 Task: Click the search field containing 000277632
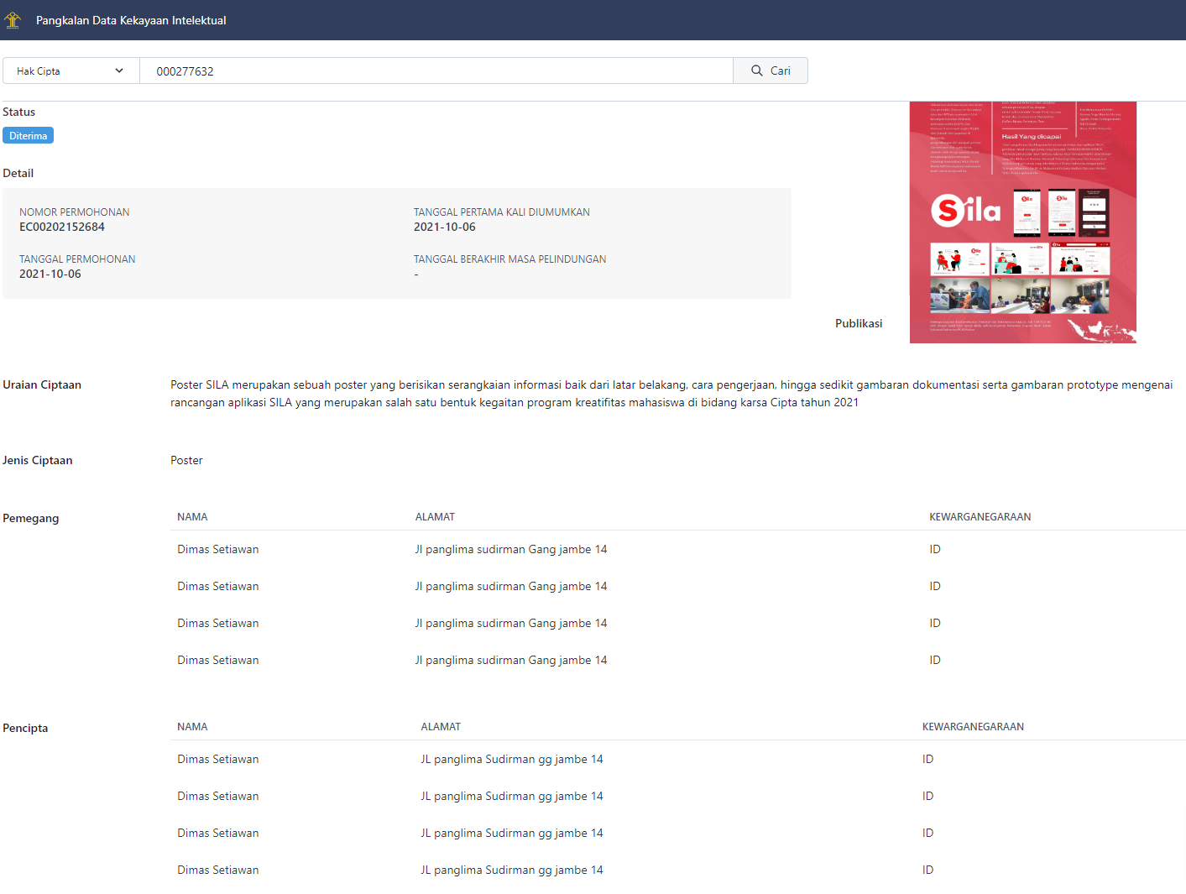pos(436,71)
